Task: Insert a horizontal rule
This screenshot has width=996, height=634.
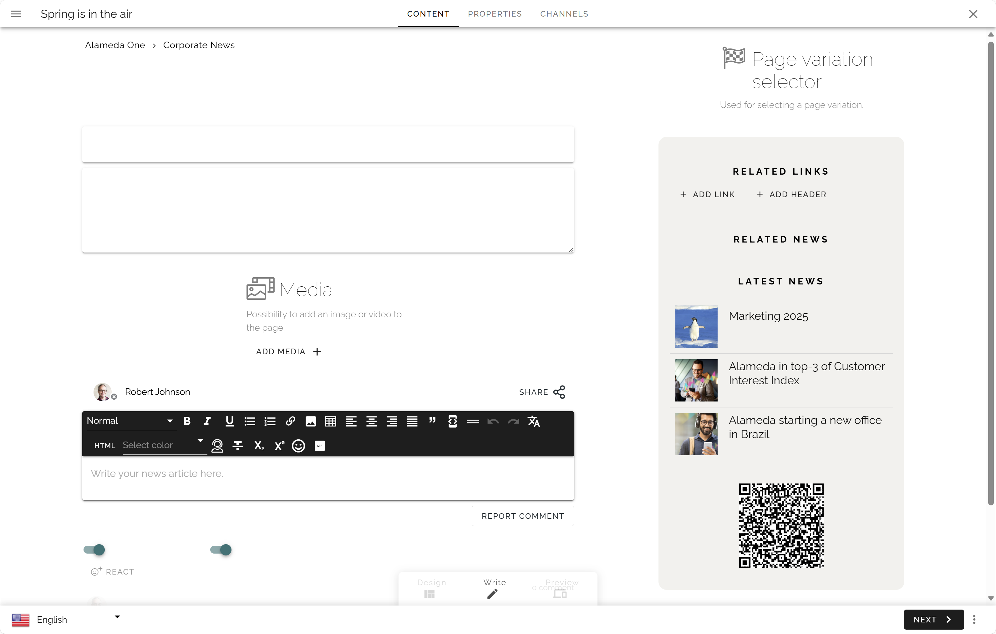Action: tap(473, 421)
